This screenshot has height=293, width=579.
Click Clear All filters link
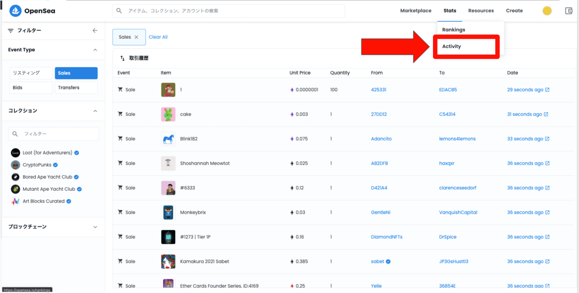[158, 37]
